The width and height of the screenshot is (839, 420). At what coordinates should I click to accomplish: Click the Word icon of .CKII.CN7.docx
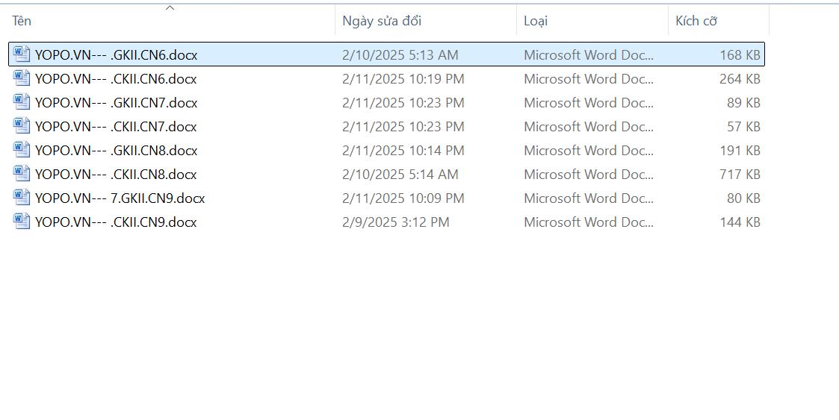pos(22,126)
